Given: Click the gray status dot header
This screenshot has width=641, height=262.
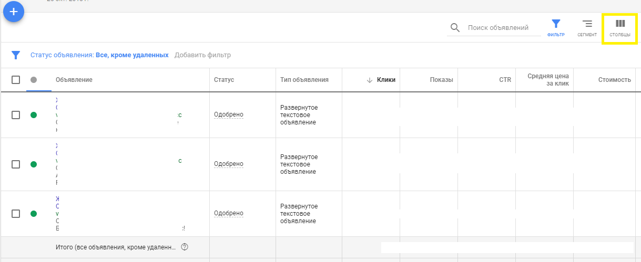Looking at the screenshot, I should (x=34, y=80).
